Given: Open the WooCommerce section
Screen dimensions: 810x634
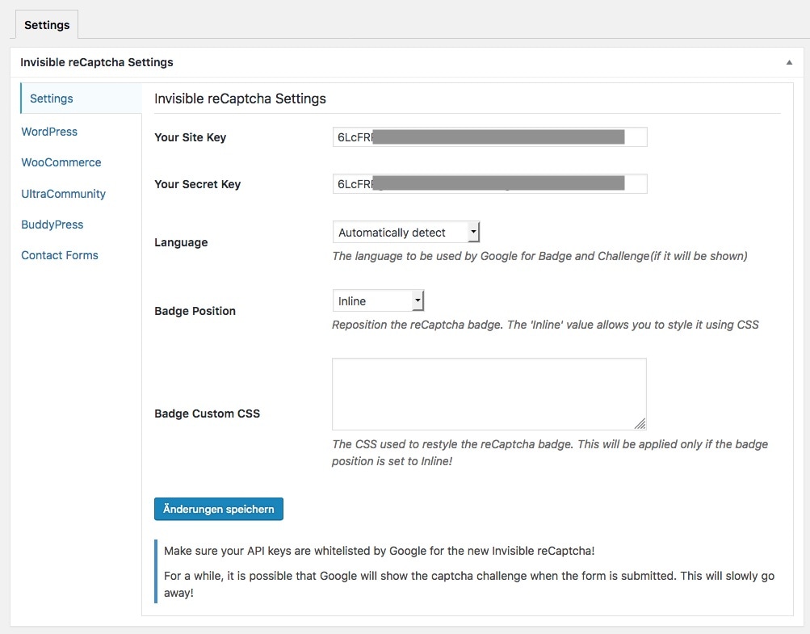Looking at the screenshot, I should pyautogui.click(x=61, y=162).
